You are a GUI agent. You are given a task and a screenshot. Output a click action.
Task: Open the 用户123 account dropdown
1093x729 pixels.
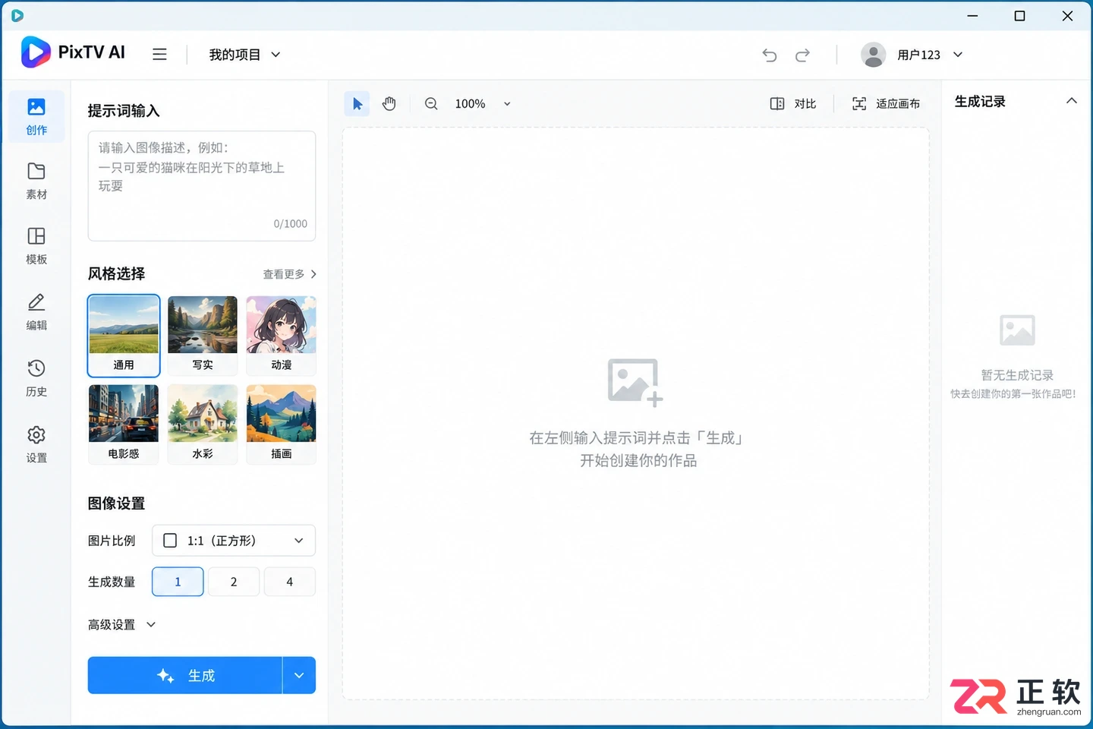(x=930, y=55)
